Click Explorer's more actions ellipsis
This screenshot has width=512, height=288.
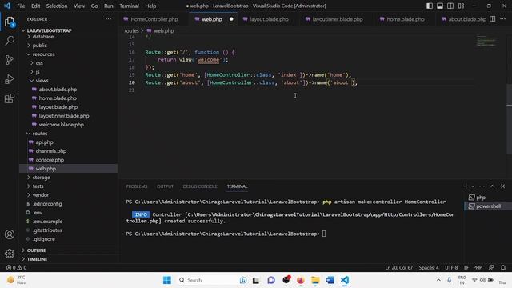click(109, 19)
